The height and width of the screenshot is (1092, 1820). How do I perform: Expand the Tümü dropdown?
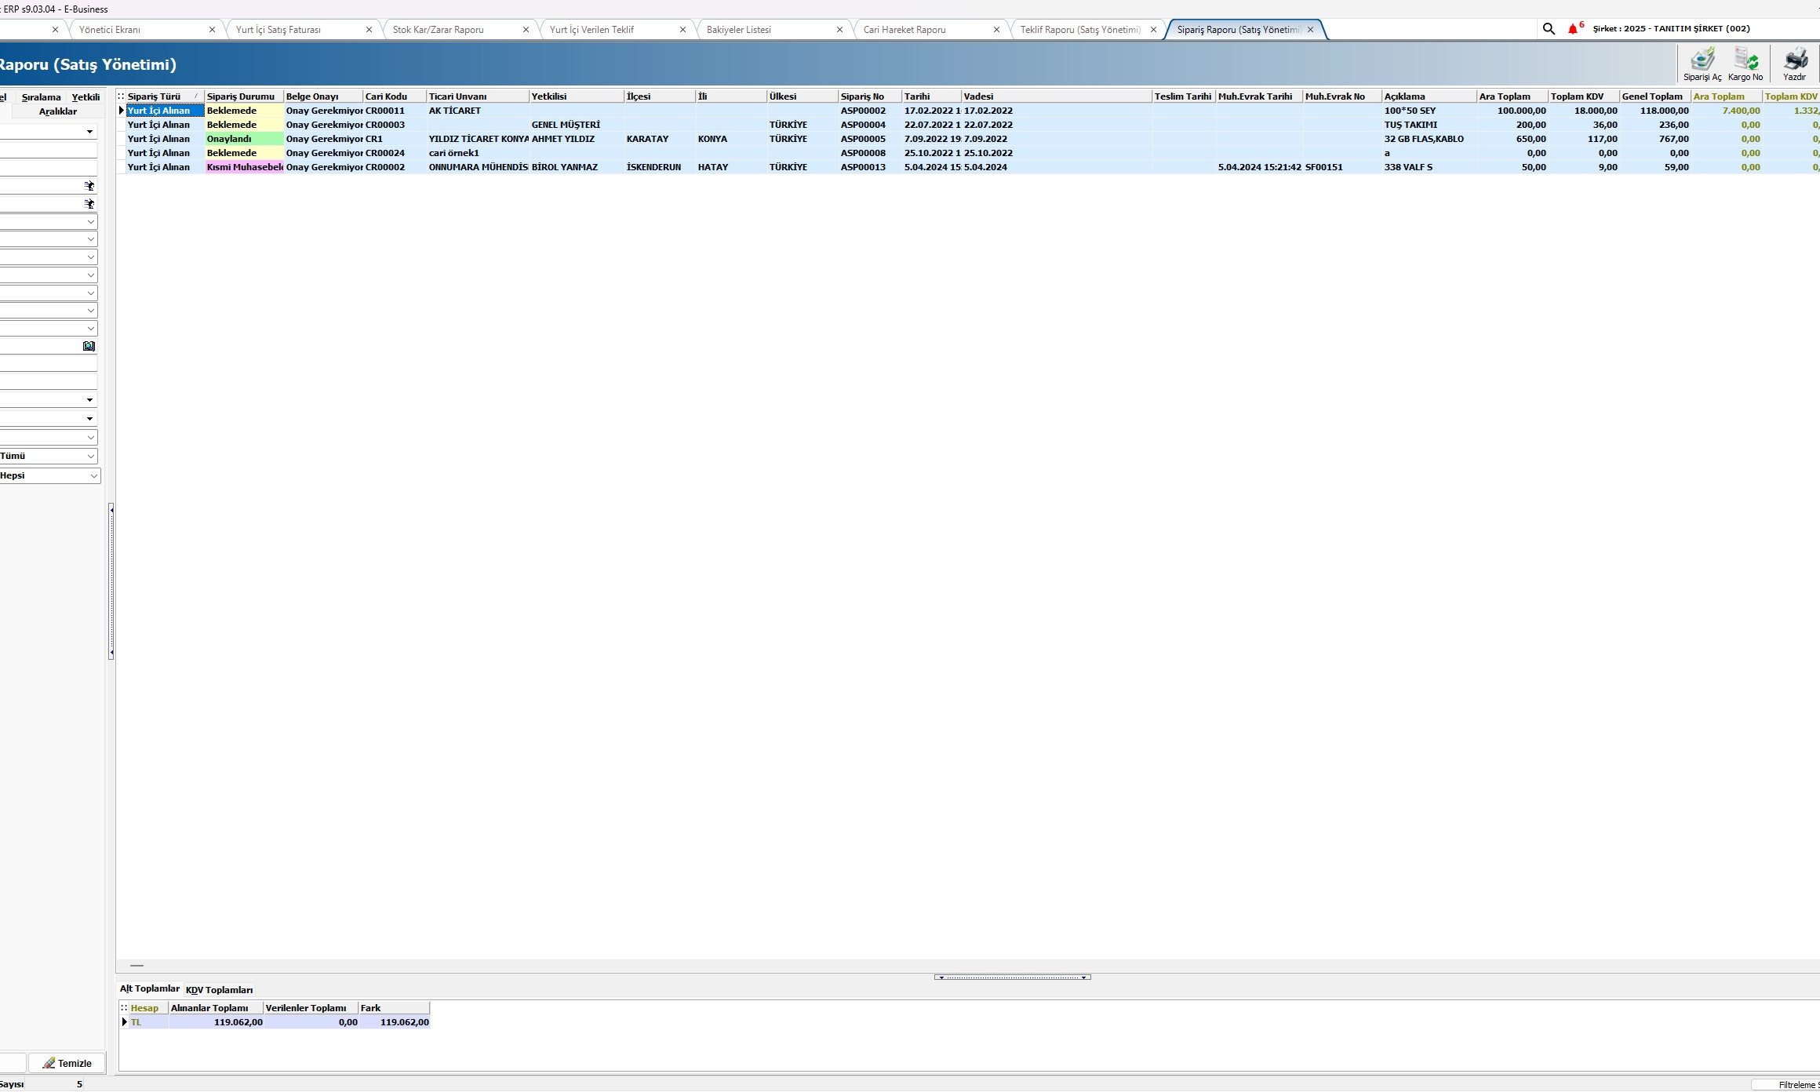[91, 457]
